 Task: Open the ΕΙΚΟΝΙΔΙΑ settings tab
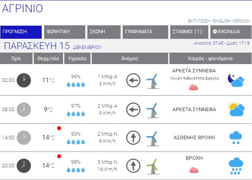[229, 32]
